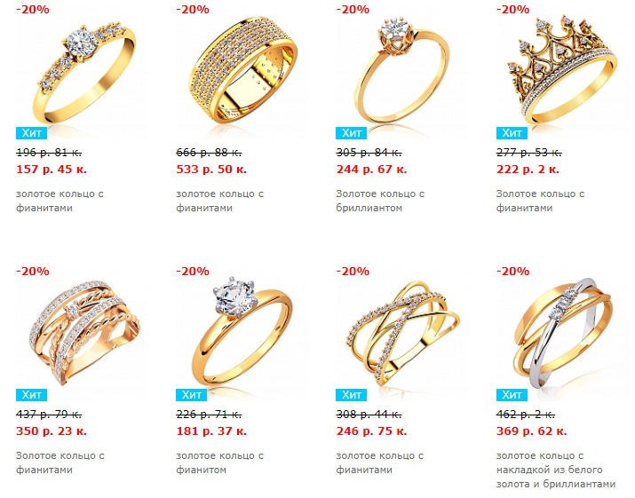Click the -20% label above the crown ring

coord(512,9)
